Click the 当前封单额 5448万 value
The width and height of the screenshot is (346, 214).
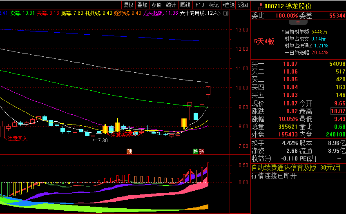click(x=319, y=32)
